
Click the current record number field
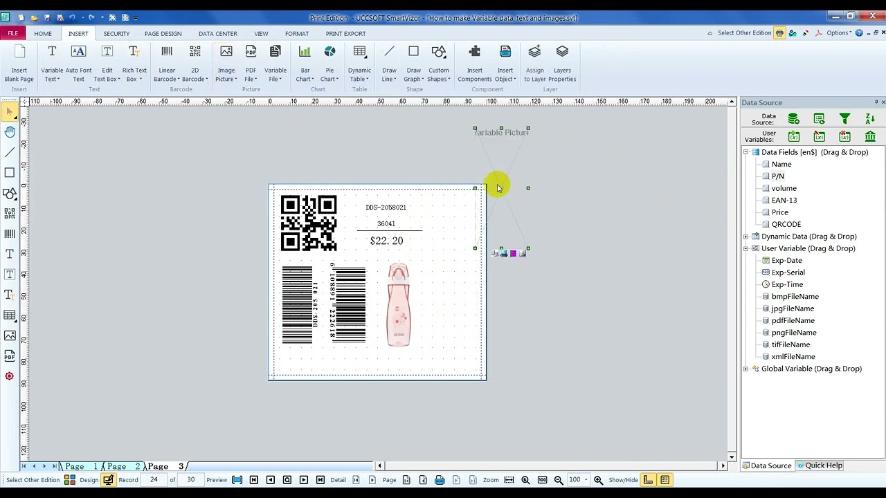pyautogui.click(x=154, y=479)
